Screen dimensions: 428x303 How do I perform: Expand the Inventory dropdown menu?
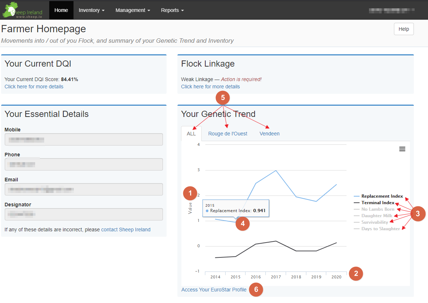point(92,10)
